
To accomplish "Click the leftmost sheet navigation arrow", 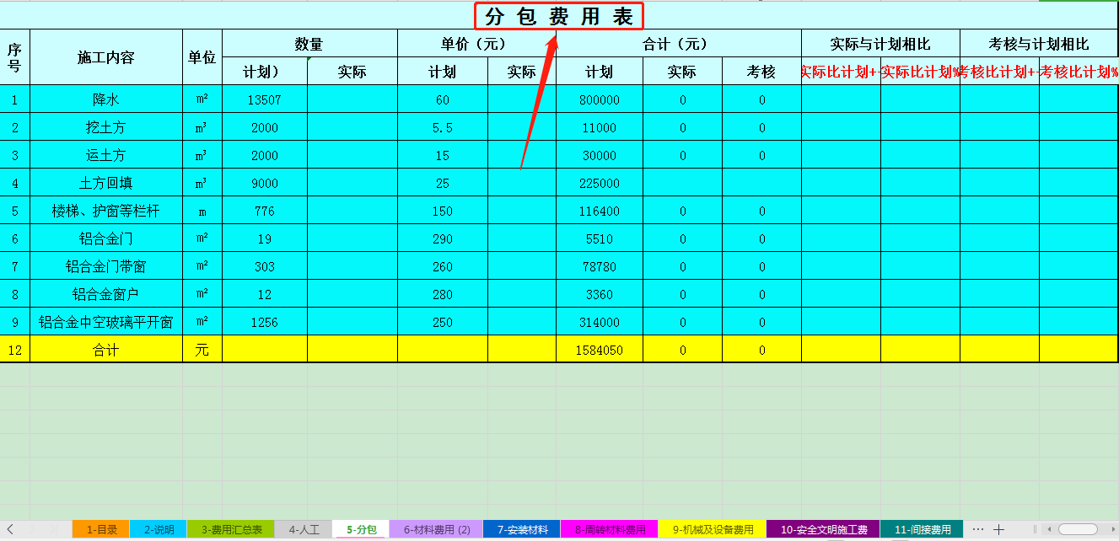I will (x=9, y=529).
